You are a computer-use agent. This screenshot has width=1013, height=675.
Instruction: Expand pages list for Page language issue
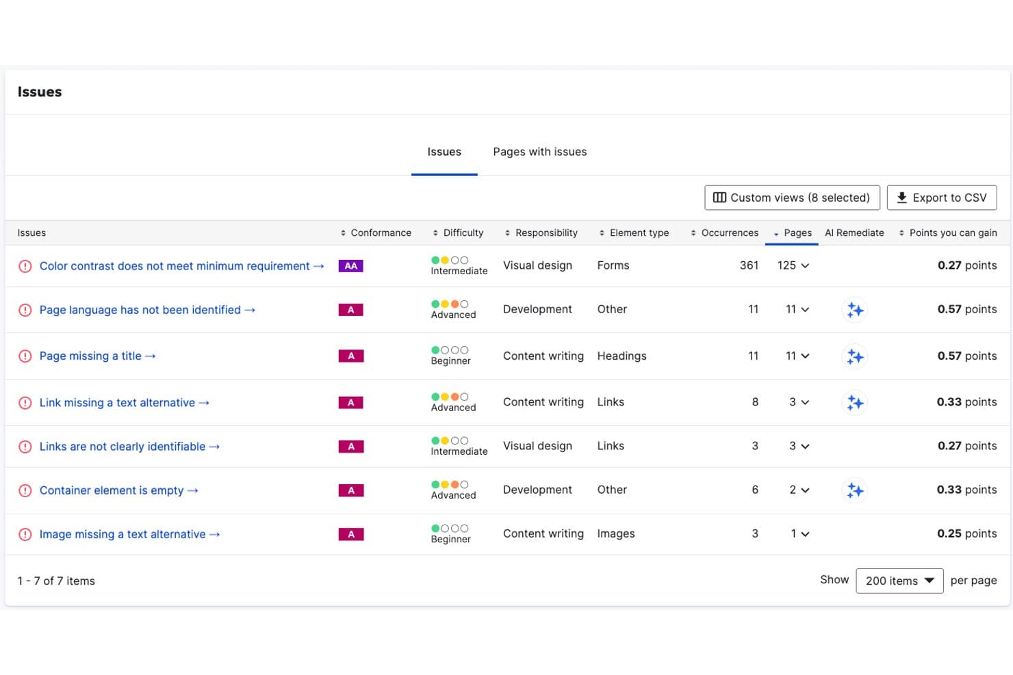coord(797,309)
